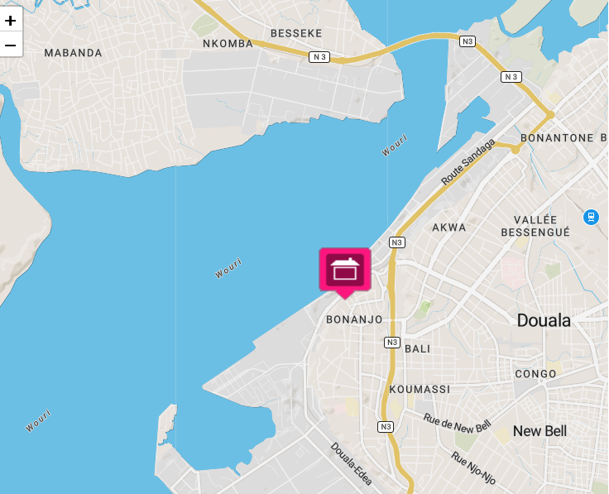Click the N 3 shield near Bonantone

[511, 77]
